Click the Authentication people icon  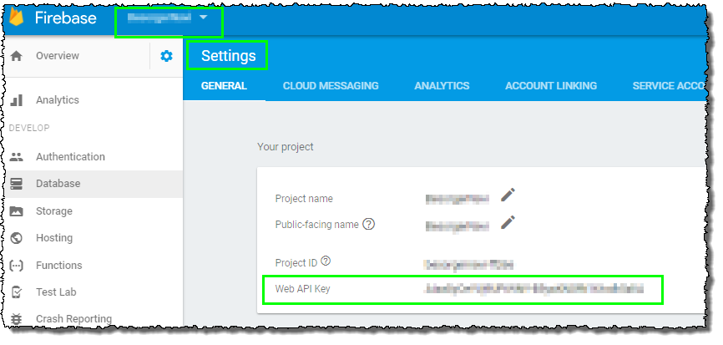pos(17,157)
